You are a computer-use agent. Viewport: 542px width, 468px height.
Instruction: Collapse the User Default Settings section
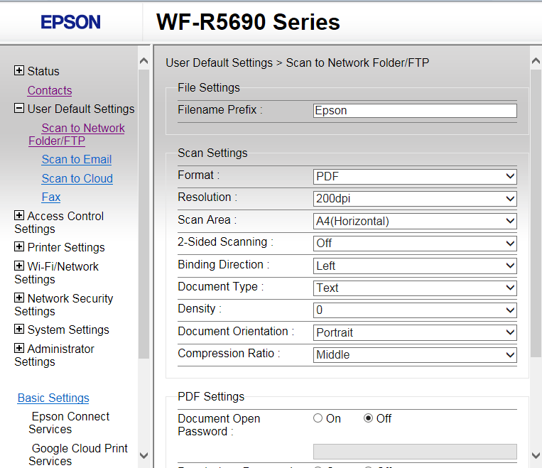19,109
